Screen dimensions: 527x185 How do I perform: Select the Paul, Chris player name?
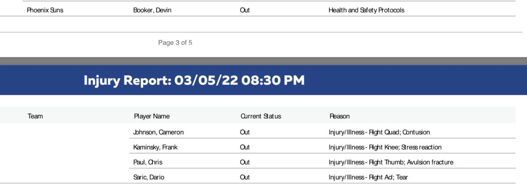[148, 162]
